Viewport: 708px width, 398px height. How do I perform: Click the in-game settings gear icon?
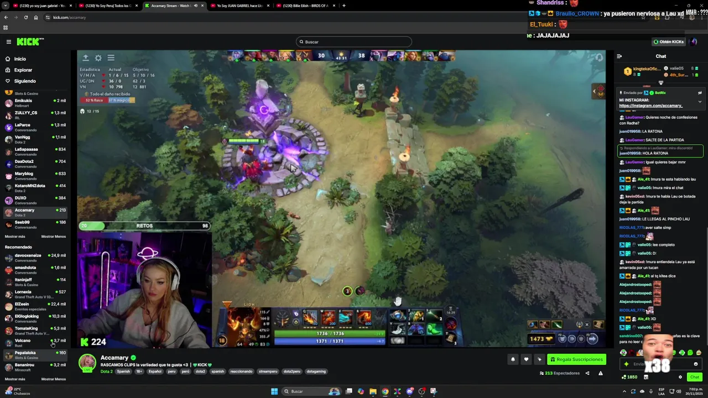click(x=98, y=57)
